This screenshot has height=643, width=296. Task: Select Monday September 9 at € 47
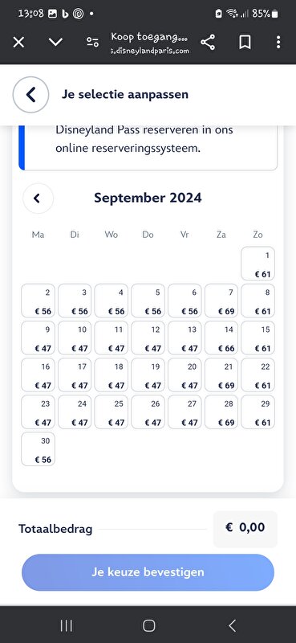[38, 338]
